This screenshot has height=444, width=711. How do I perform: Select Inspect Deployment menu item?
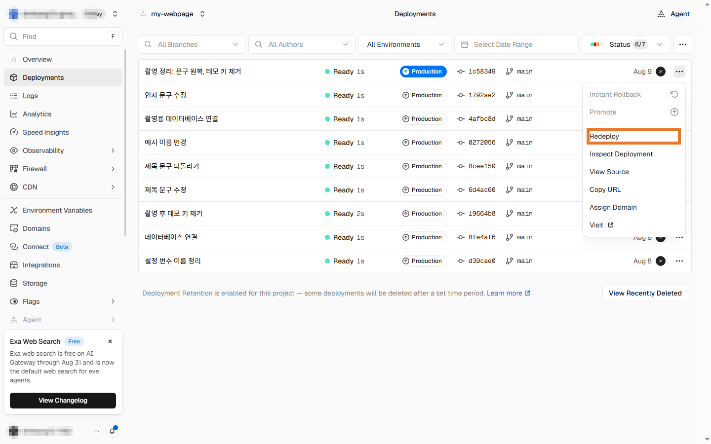coord(634,154)
